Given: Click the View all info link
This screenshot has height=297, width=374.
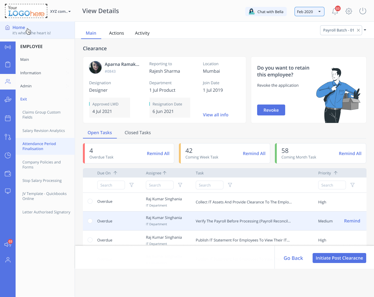Looking at the screenshot, I should [215, 115].
